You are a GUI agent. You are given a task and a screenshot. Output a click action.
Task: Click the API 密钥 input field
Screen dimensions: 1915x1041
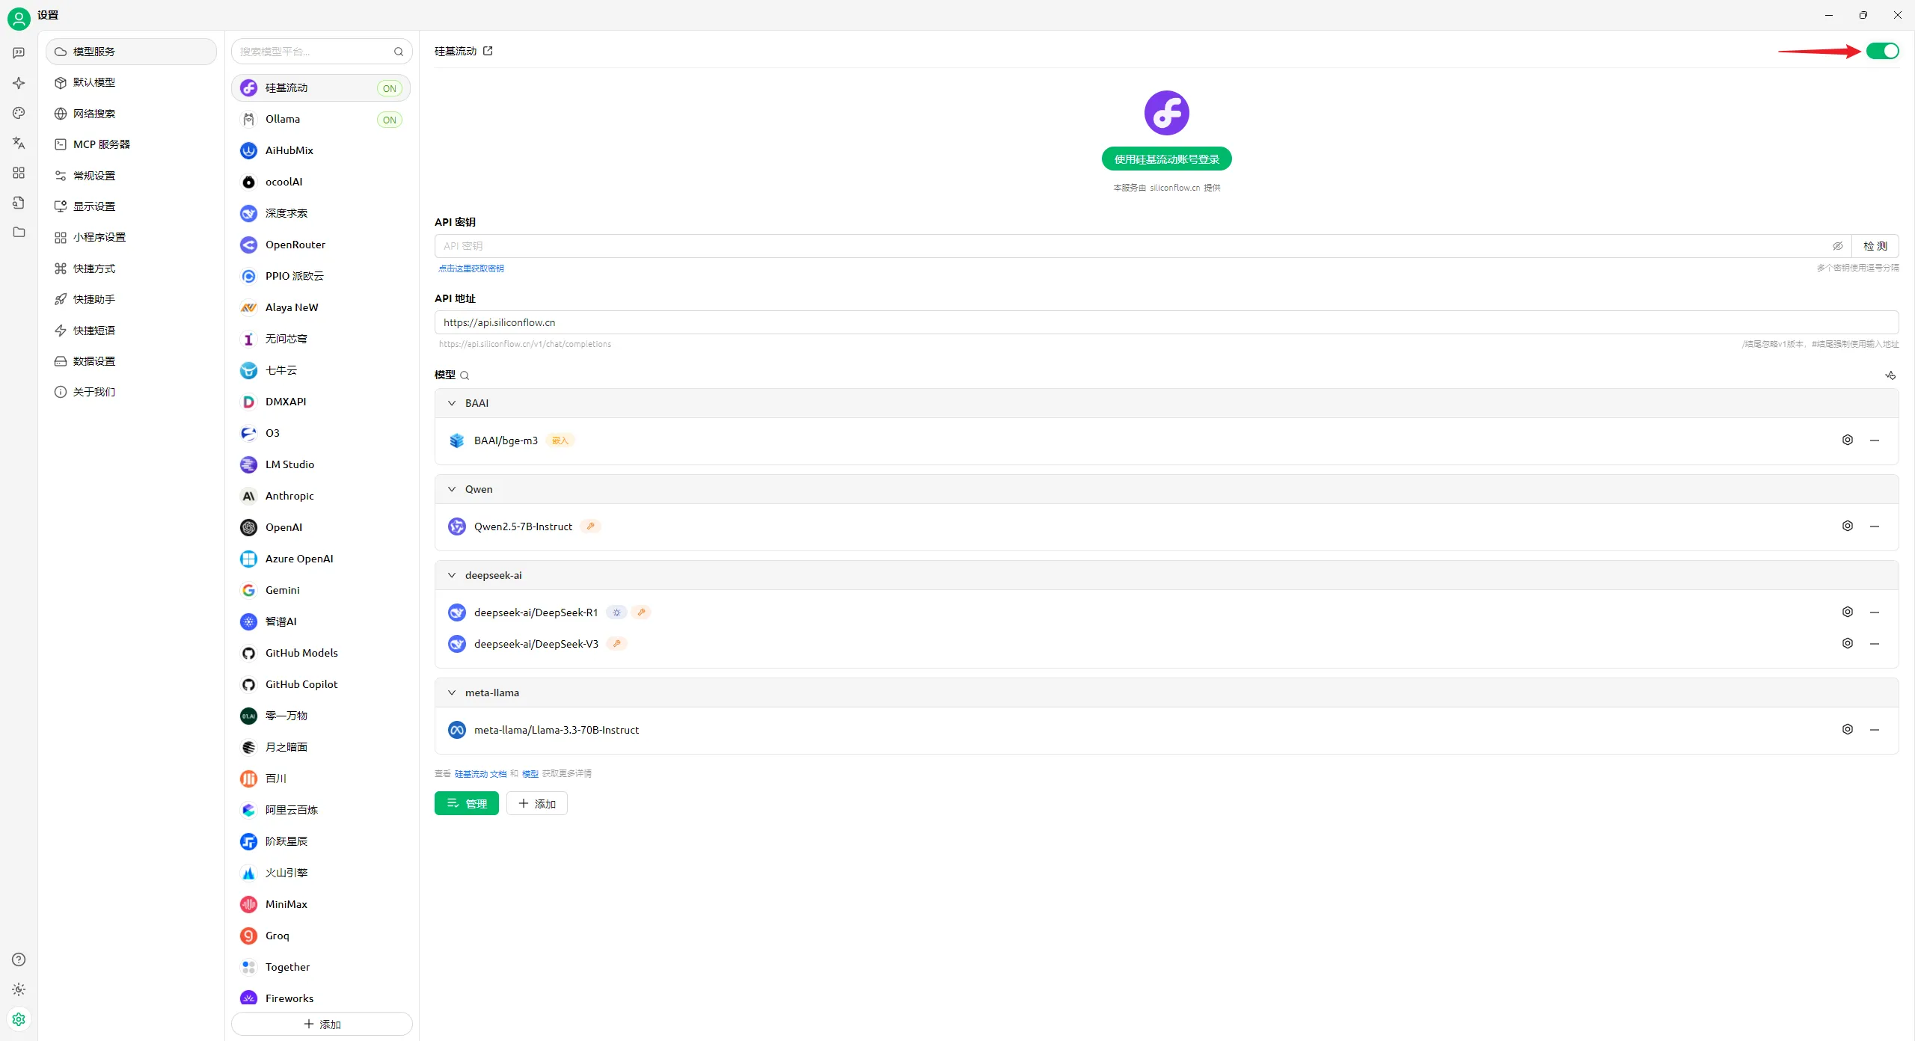[x=1122, y=246]
